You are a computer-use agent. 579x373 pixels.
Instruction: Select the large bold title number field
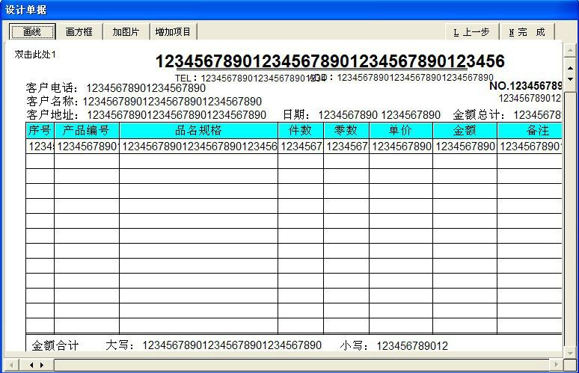[330, 61]
